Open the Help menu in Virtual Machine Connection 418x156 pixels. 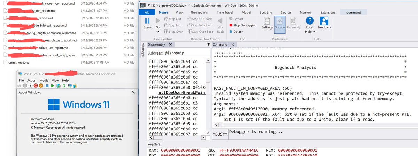pos(65,80)
